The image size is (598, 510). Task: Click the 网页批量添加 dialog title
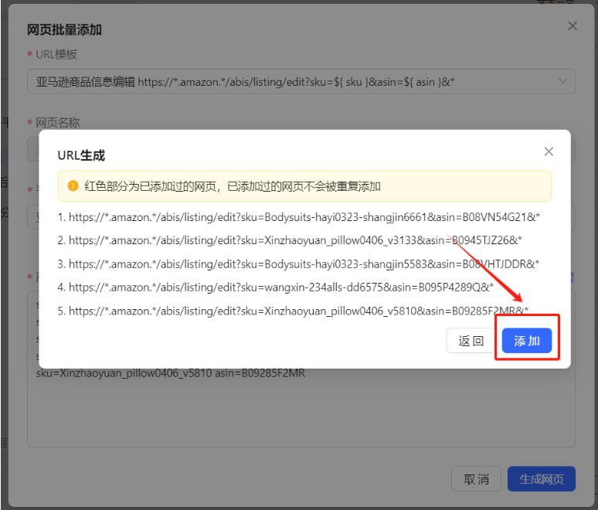(x=64, y=30)
